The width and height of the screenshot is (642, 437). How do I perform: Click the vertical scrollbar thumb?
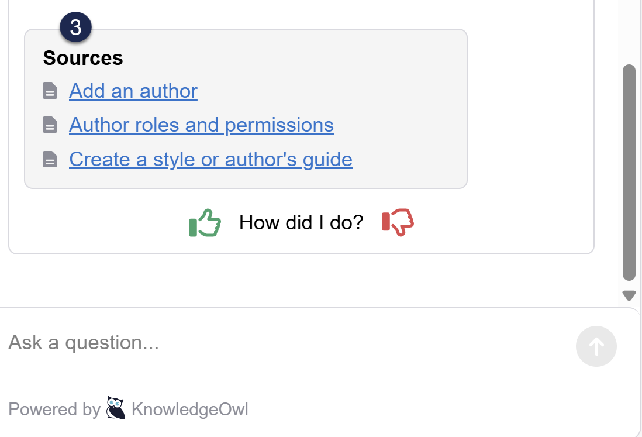[x=629, y=173]
